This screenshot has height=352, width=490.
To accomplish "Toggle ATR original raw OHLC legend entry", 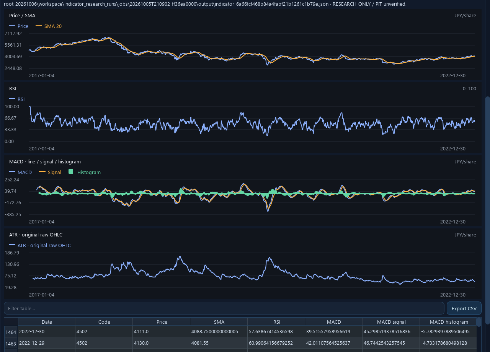I will point(40,245).
